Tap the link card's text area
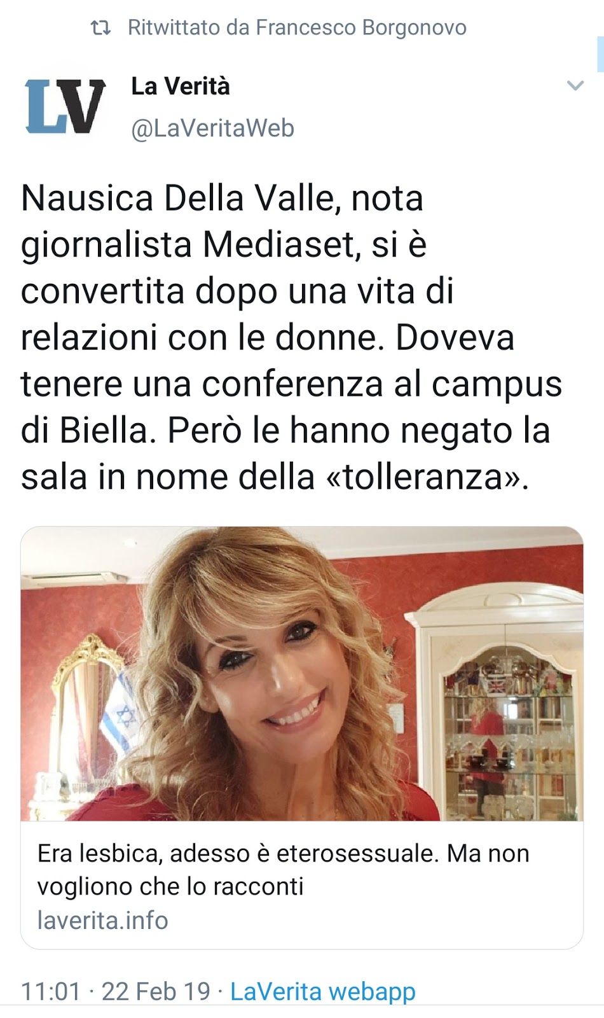The image size is (604, 1018). point(302,885)
